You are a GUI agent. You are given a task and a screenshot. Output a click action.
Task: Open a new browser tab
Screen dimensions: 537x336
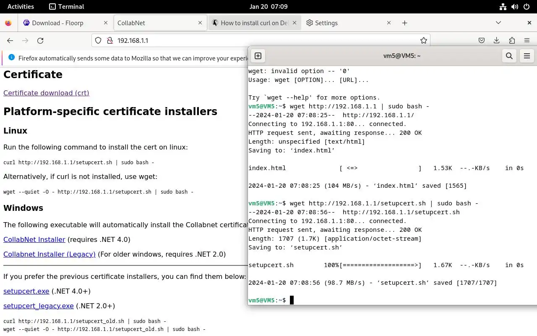point(404,23)
